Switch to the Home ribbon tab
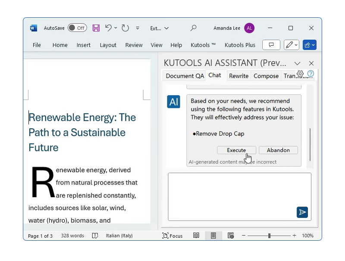This screenshot has height=261, width=345. pos(60,45)
